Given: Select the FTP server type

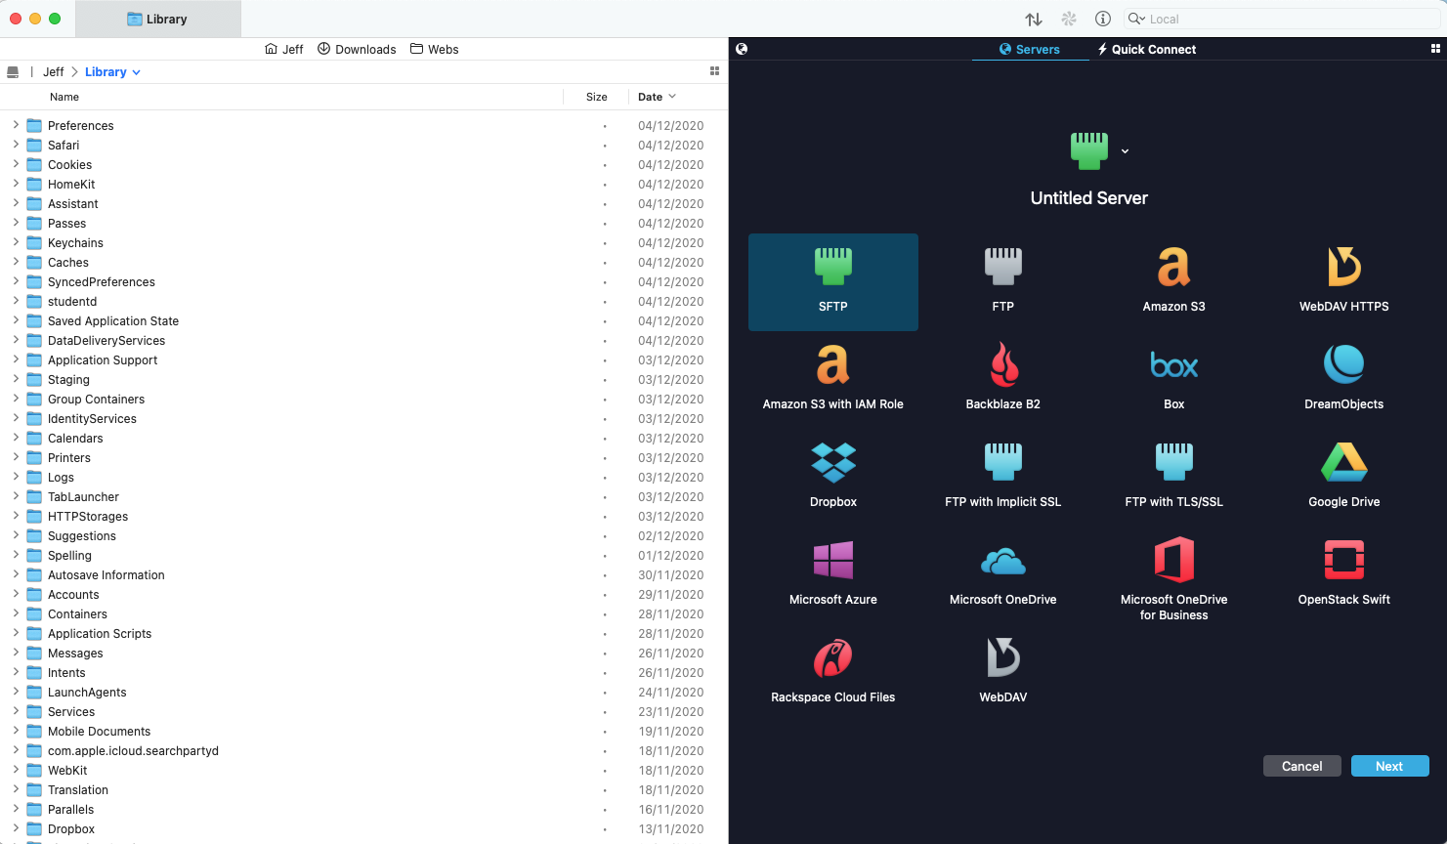Looking at the screenshot, I should (x=1003, y=281).
